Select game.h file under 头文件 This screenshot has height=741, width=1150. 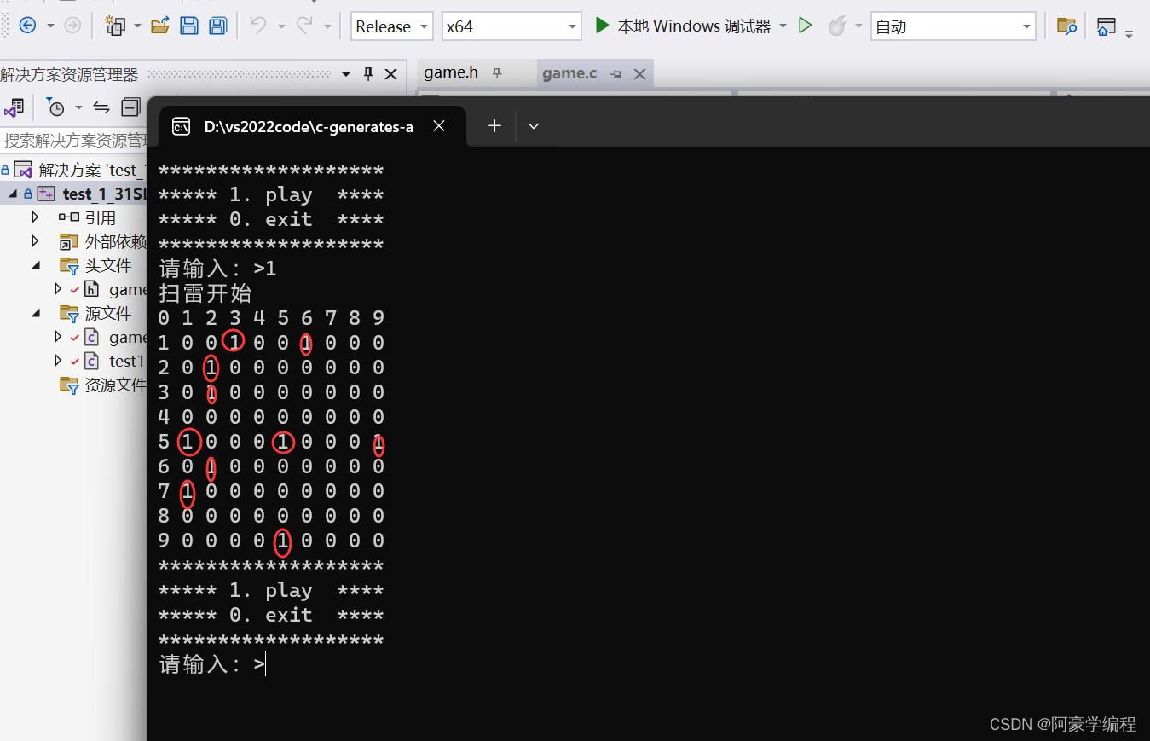(x=128, y=289)
